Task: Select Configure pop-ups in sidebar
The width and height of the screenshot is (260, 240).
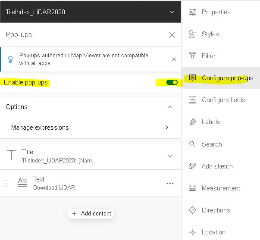Action: coord(227,78)
